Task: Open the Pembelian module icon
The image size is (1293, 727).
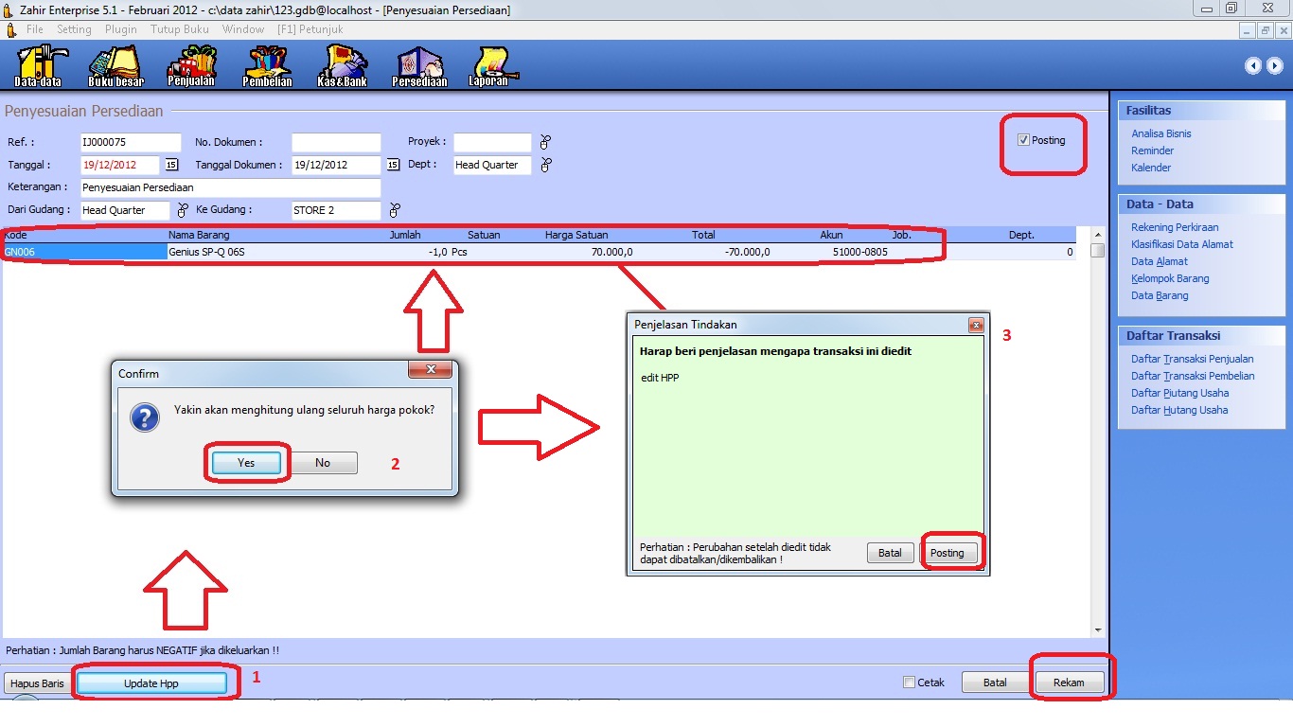Action: [x=267, y=65]
